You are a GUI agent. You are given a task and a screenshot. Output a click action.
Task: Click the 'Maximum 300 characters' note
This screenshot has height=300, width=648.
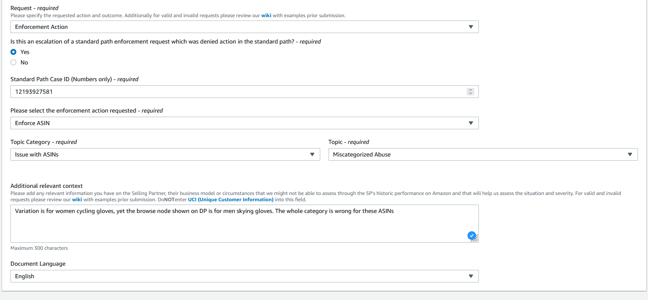click(39, 248)
